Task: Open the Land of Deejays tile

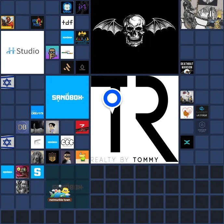Action: pos(37,112)
